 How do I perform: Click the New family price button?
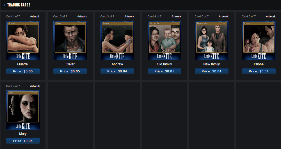[x=211, y=71]
